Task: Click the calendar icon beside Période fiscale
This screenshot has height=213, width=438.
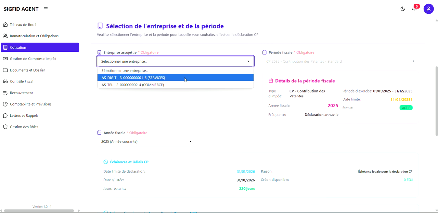Action: [265, 52]
